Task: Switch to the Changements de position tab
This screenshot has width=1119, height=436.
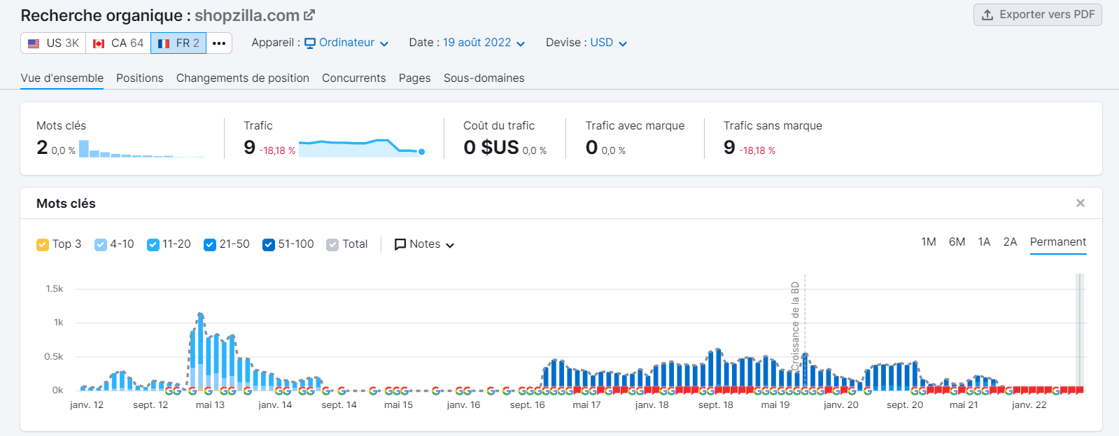Action: coord(242,78)
